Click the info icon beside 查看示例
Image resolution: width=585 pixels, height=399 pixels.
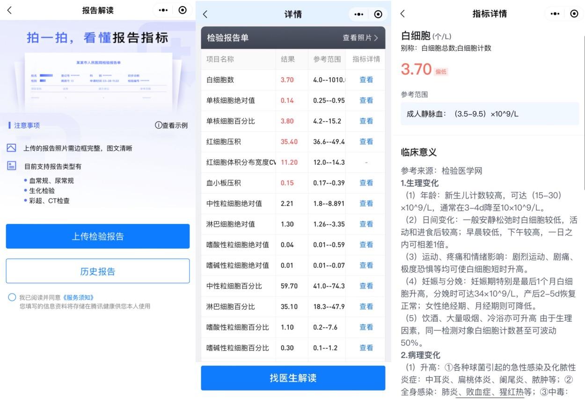click(x=158, y=126)
